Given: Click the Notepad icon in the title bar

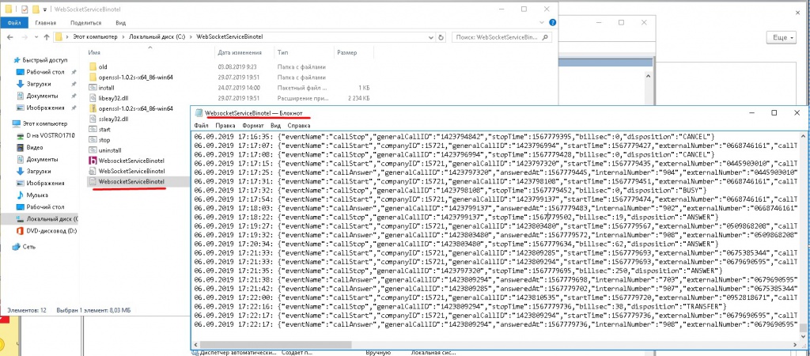Looking at the screenshot, I should point(199,112).
